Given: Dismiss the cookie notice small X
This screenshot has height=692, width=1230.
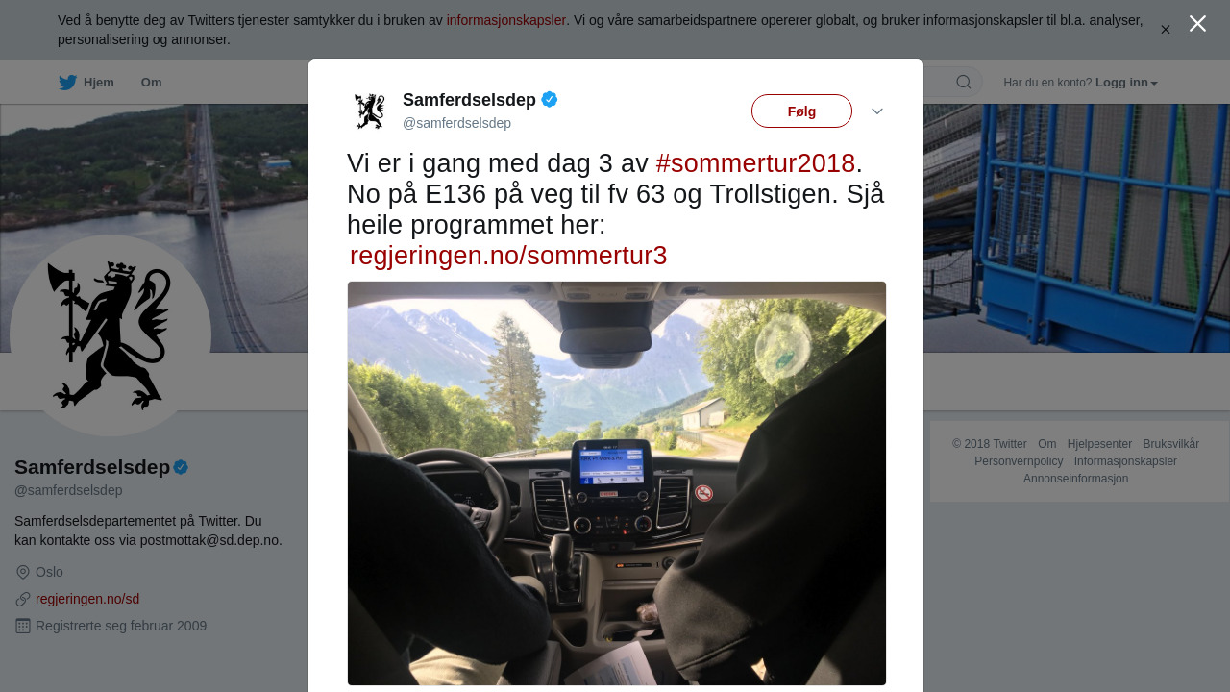Looking at the screenshot, I should (x=1166, y=30).
